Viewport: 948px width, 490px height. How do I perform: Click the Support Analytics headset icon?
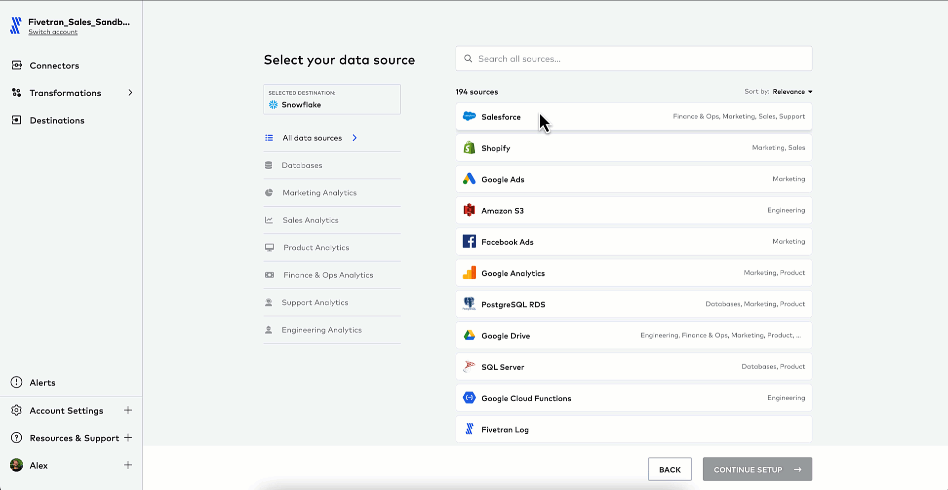tap(269, 302)
